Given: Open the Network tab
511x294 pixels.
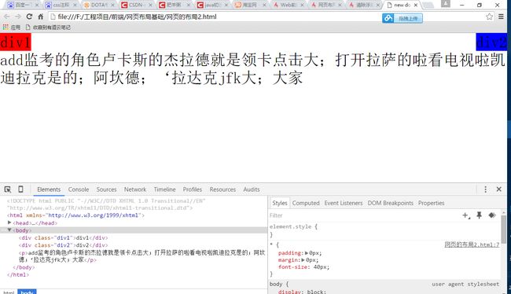Looking at the screenshot, I should [135, 189].
